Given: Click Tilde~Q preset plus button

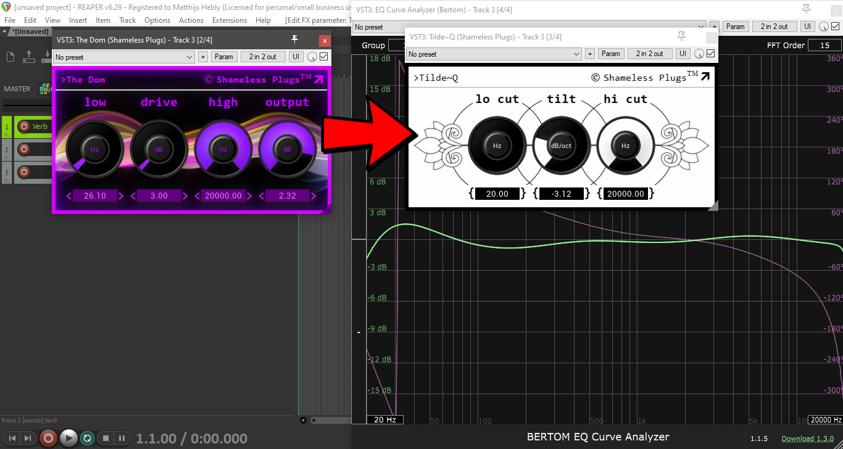Looking at the screenshot, I should click(x=590, y=54).
